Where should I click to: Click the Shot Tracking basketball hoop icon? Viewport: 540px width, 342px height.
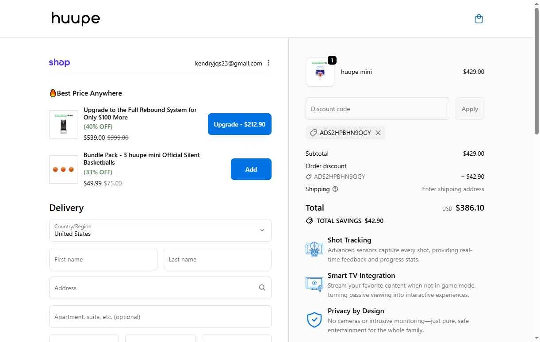pos(314,249)
